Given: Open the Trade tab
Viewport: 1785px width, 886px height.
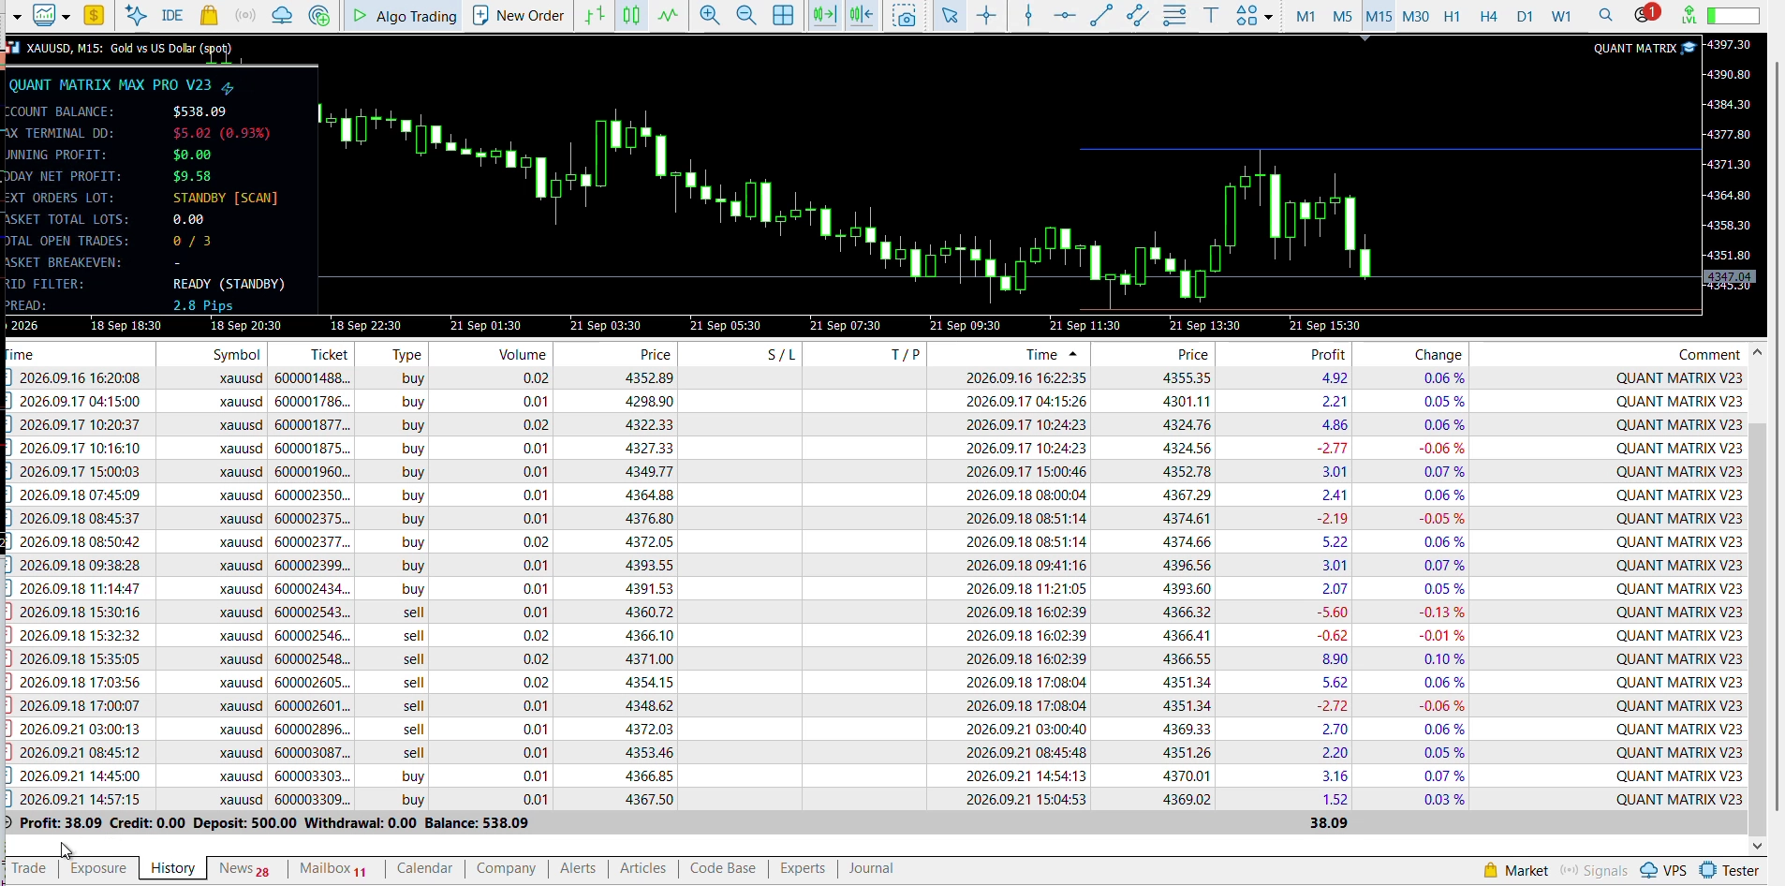Looking at the screenshot, I should point(28,868).
